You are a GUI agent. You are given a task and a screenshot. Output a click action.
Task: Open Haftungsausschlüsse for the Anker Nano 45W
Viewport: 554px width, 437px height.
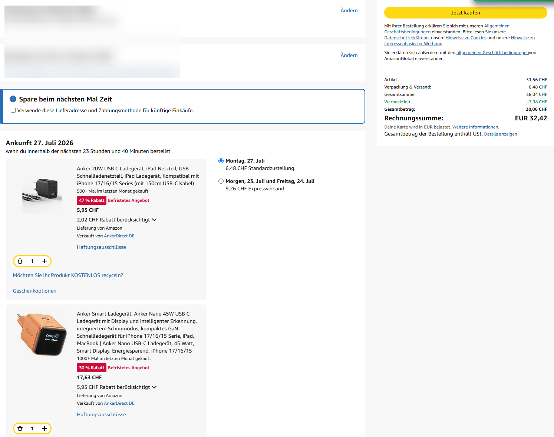pyautogui.click(x=101, y=414)
